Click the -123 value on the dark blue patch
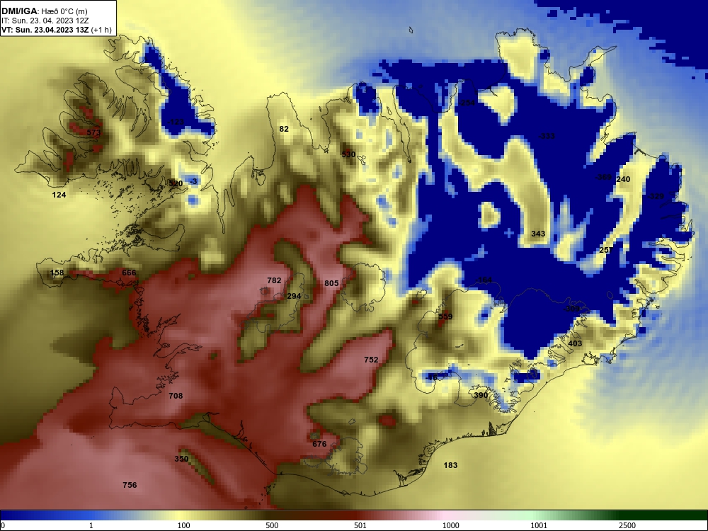The image size is (708, 531). click(175, 122)
